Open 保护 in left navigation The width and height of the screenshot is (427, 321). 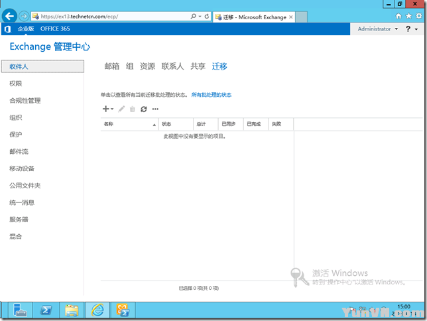pos(16,135)
